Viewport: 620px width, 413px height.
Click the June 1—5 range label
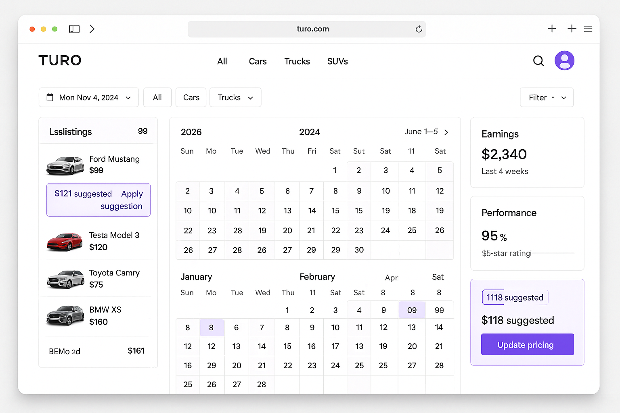[421, 132]
